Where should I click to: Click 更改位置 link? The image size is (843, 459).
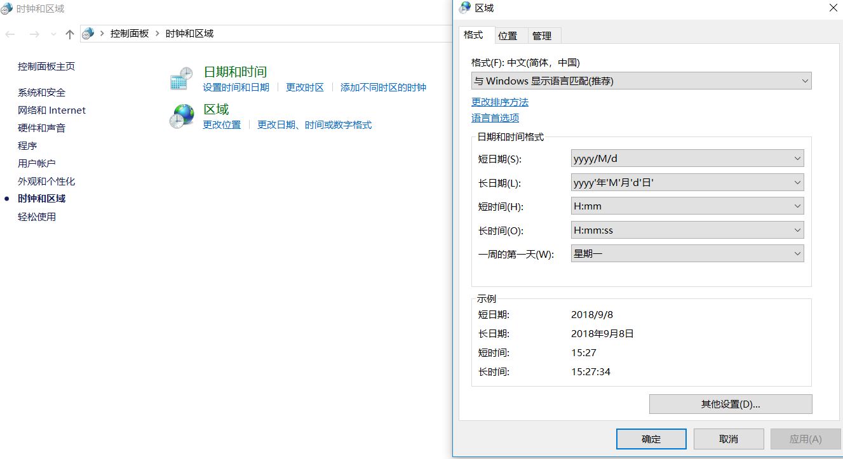click(x=222, y=125)
